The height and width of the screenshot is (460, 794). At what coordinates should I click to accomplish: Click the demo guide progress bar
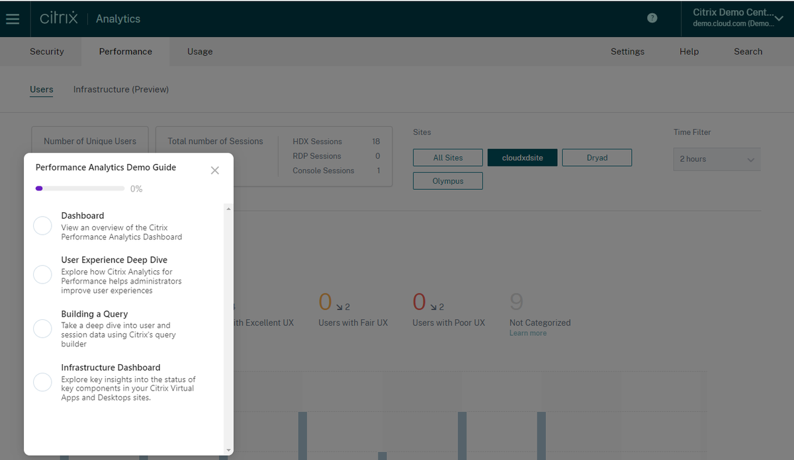click(x=80, y=188)
